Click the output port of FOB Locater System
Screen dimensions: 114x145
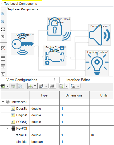click(x=34, y=46)
